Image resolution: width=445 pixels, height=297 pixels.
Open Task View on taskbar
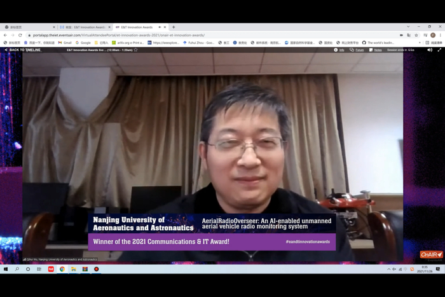click(x=39, y=269)
